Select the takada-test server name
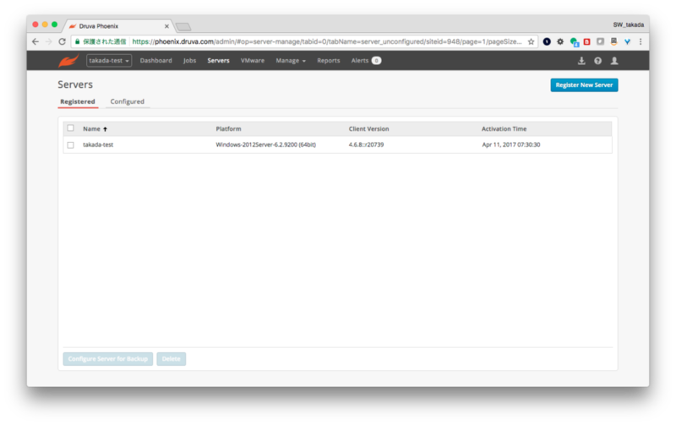Screen dimensions: 676x425 (x=98, y=144)
